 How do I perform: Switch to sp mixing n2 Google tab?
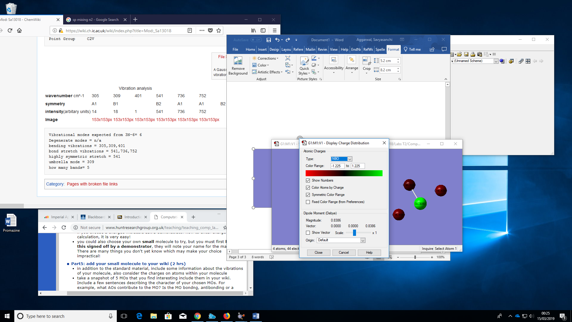pos(95,20)
